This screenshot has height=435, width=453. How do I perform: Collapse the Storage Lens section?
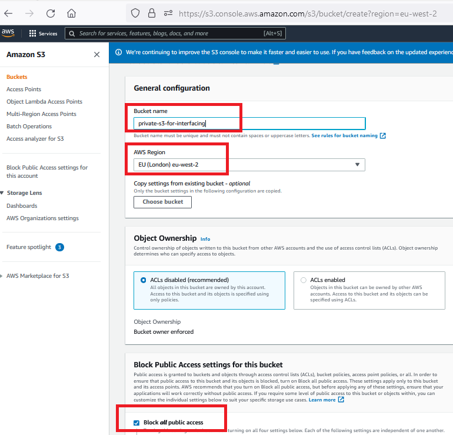(3, 193)
